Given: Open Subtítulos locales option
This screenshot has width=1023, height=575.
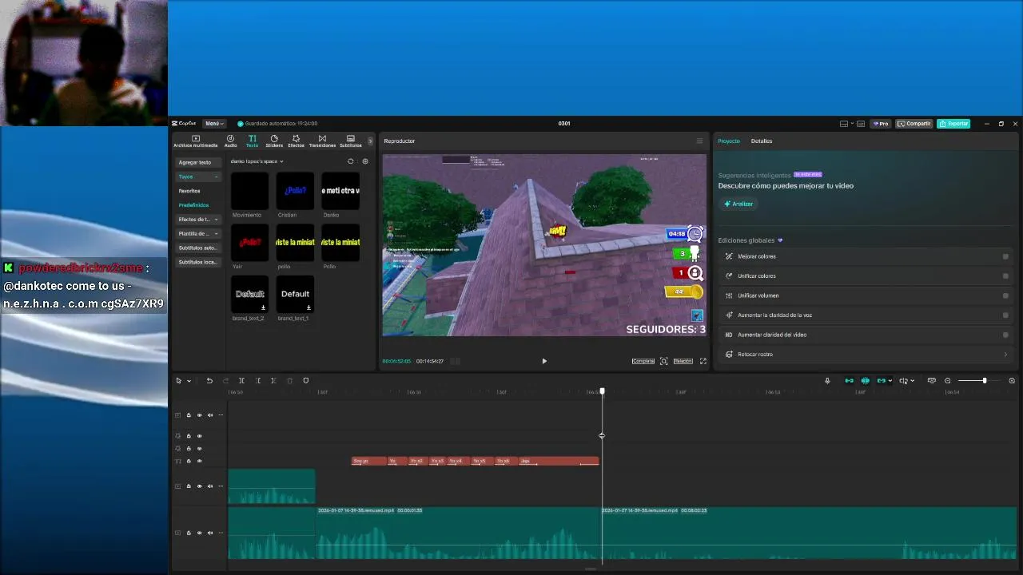Looking at the screenshot, I should point(197,263).
